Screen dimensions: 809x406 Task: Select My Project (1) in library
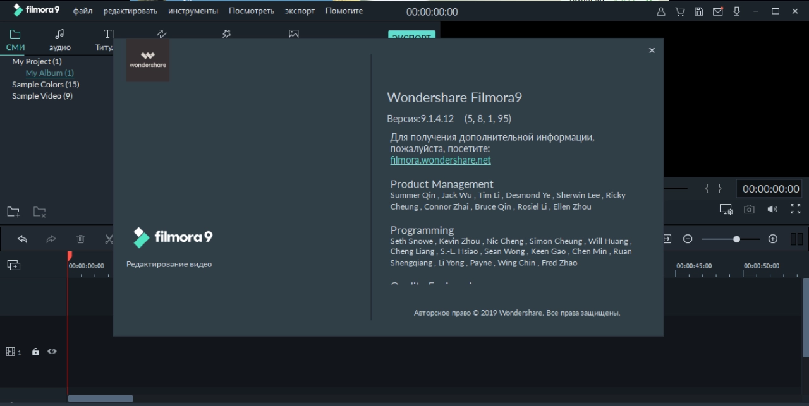[37, 61]
